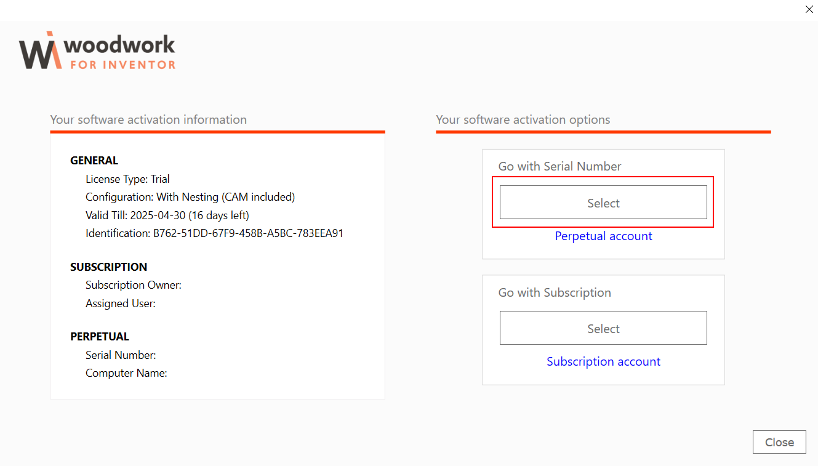This screenshot has width=818, height=466.
Task: Click Select under Go with Subscription
Action: [x=603, y=328]
